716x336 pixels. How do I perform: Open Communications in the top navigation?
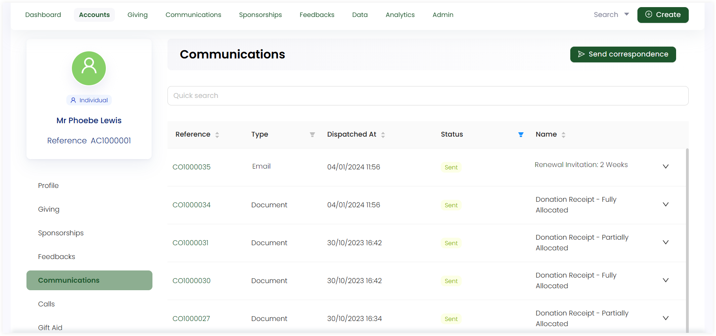[x=194, y=15]
